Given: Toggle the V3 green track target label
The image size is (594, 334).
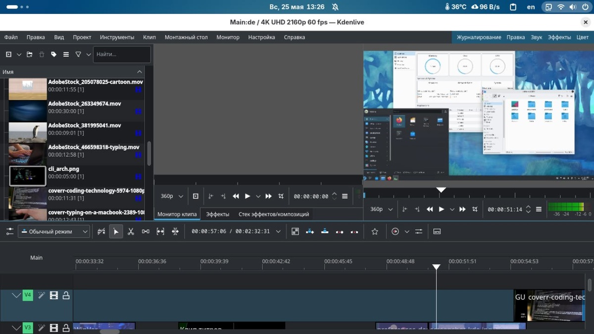Looking at the screenshot, I should pyautogui.click(x=28, y=328).
